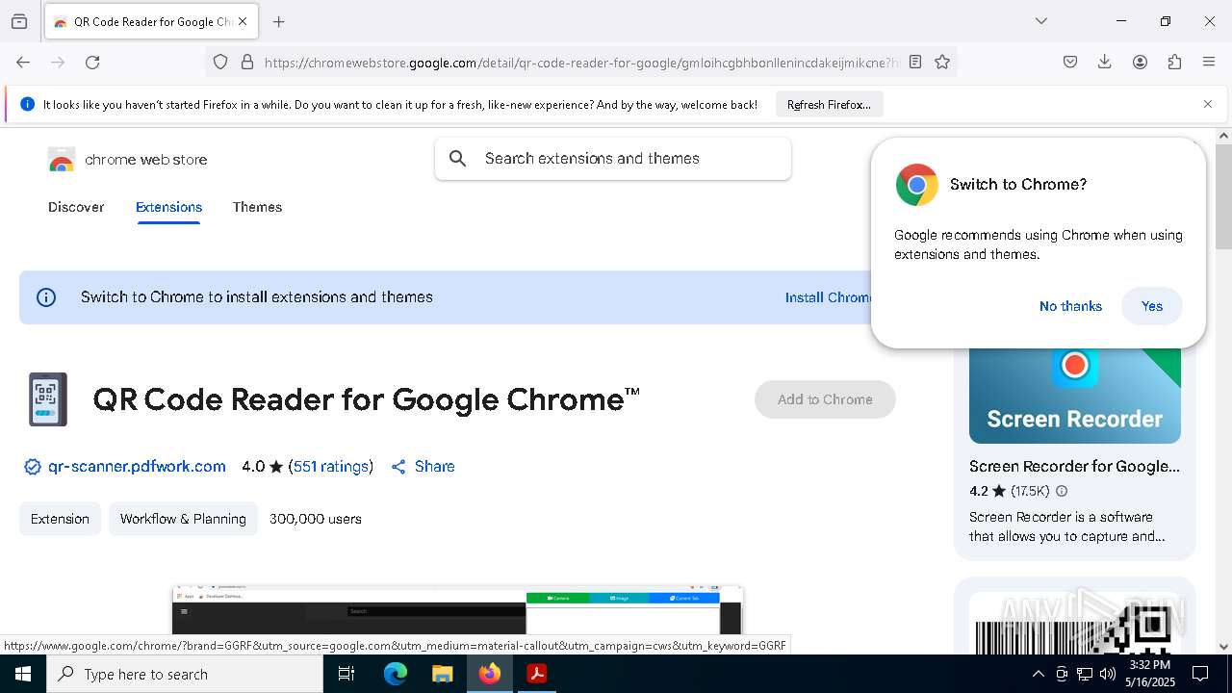The image size is (1232, 693).
Task: Open Firefox View button in tab bar
Action: pos(19,21)
